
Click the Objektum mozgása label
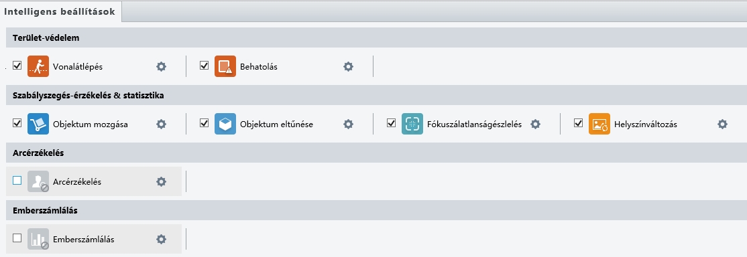(x=91, y=124)
